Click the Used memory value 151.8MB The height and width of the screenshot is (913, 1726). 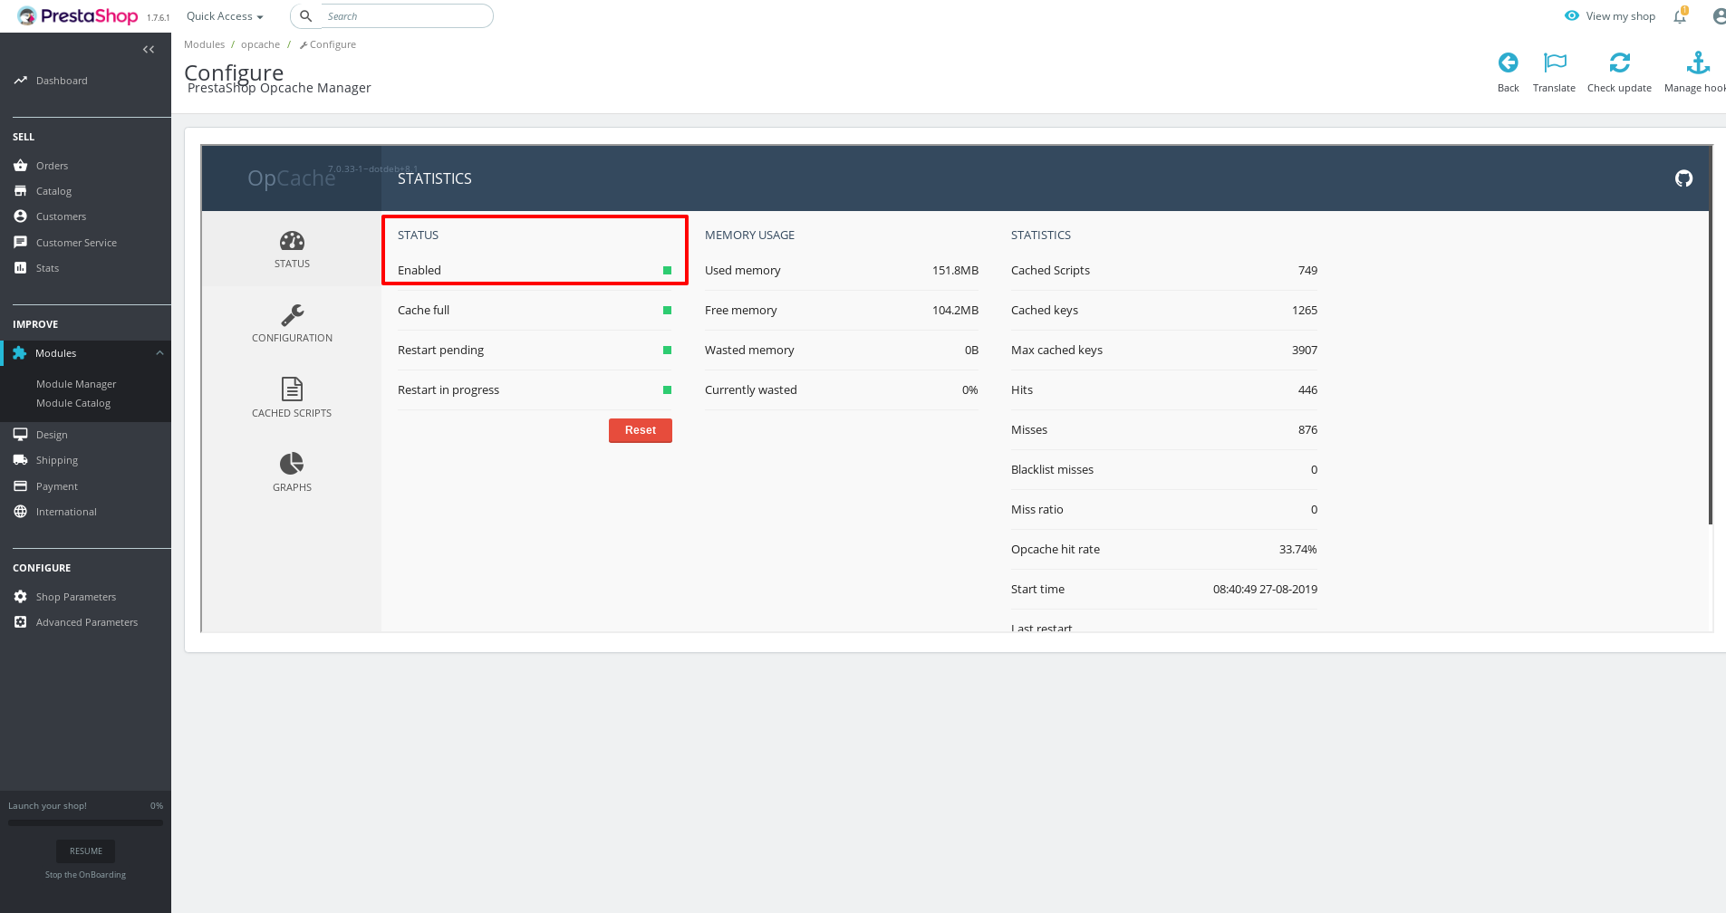coord(955,271)
